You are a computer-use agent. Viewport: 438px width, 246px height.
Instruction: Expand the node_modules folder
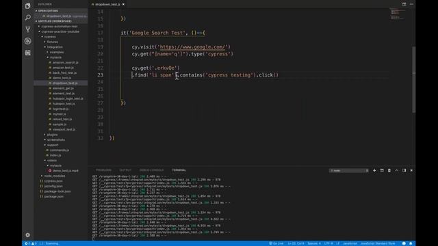55,176
